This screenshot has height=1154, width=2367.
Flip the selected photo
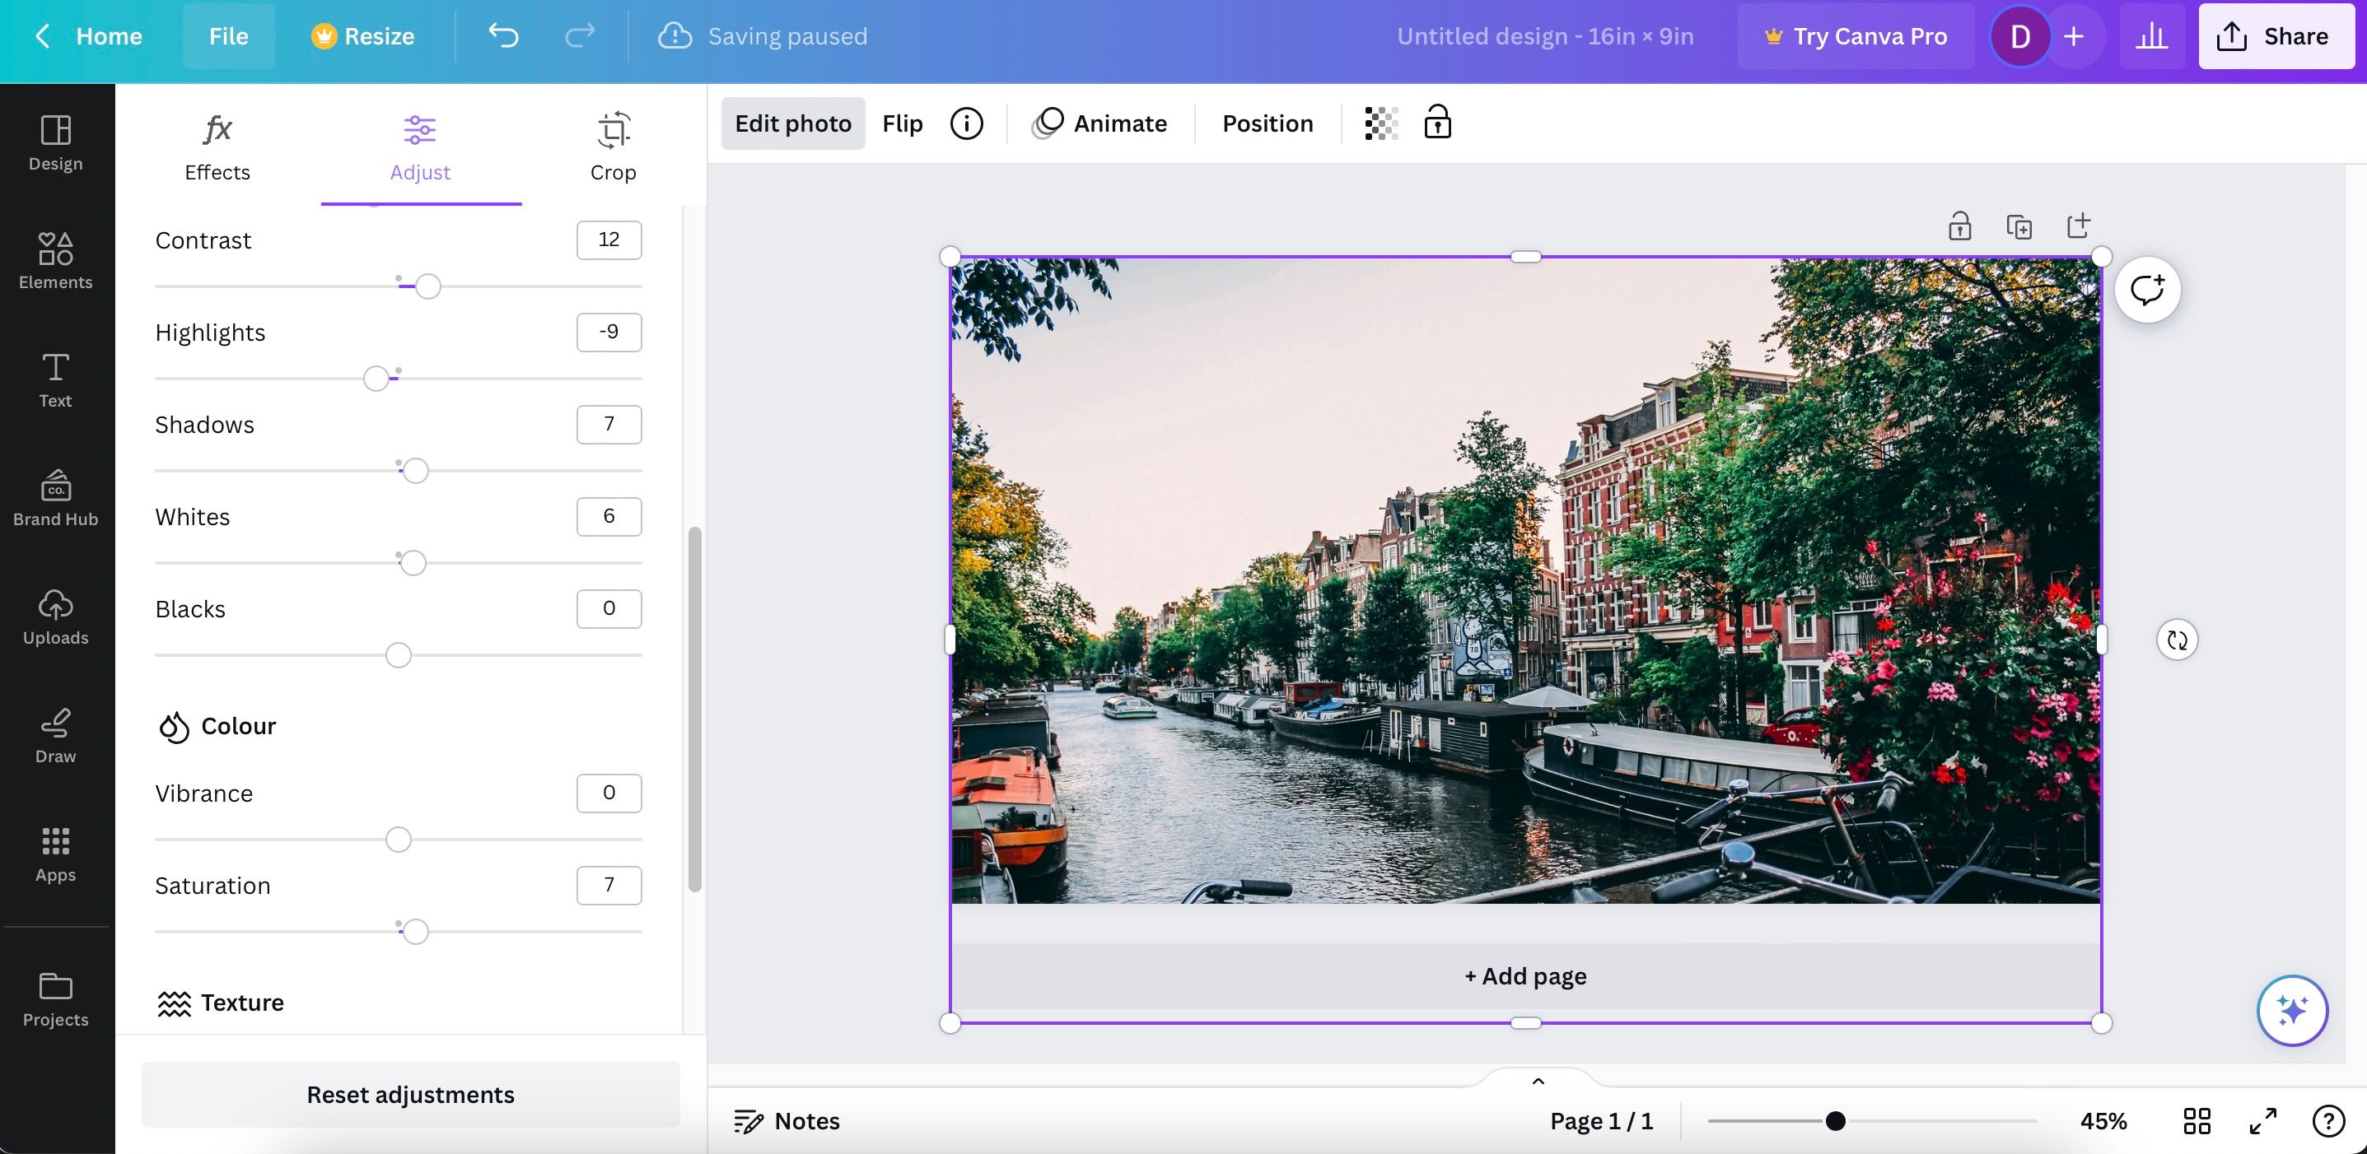click(x=901, y=122)
